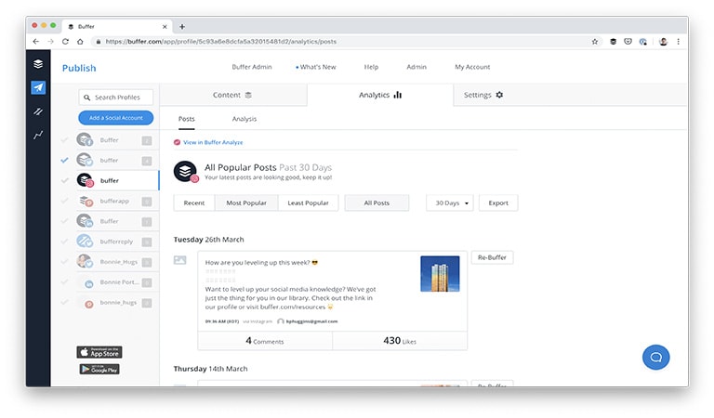Click the App Store download badge
Screen dimensions: 714x418
tap(99, 352)
